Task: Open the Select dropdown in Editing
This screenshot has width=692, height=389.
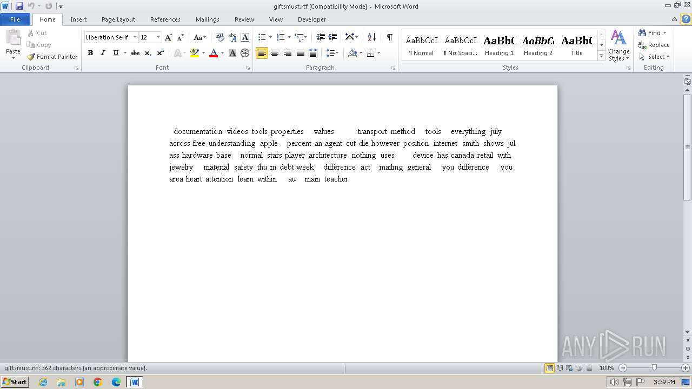Action: click(x=654, y=57)
